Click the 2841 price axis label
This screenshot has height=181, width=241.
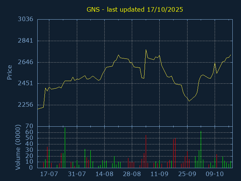[25, 41]
